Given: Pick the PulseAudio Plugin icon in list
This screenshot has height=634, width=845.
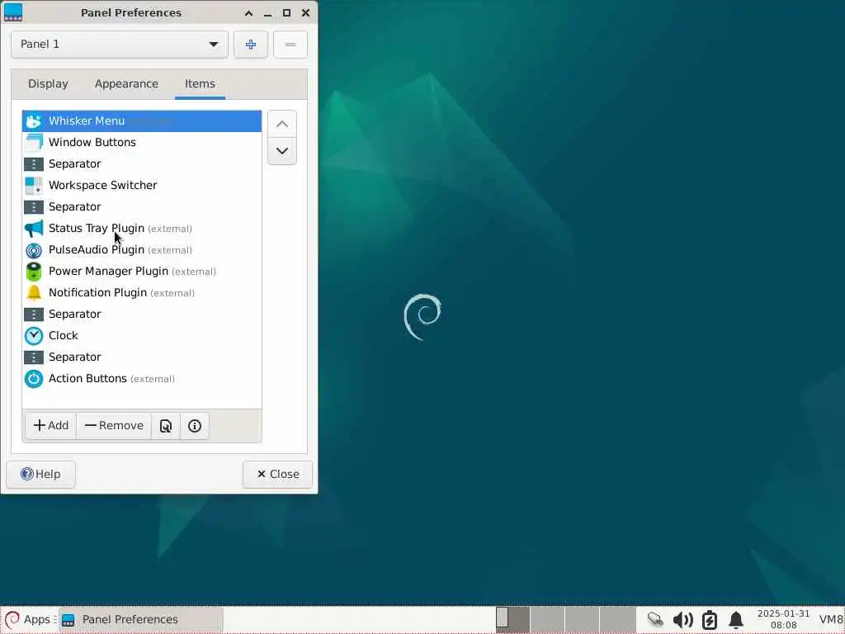Looking at the screenshot, I should [x=33, y=250].
